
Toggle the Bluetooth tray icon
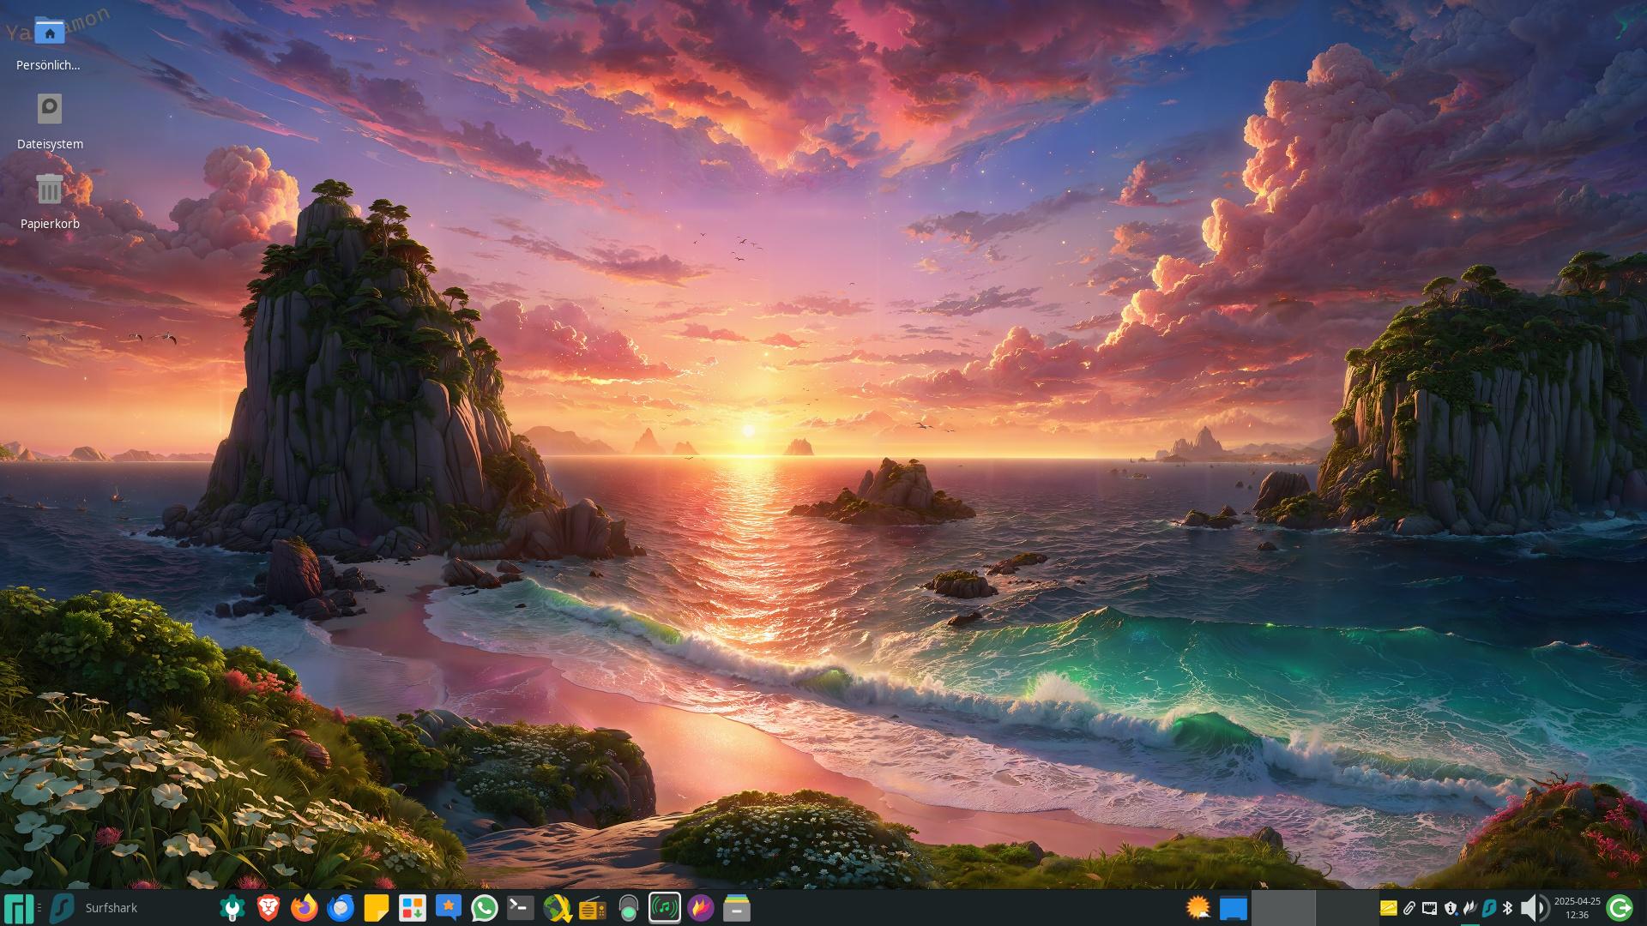pyautogui.click(x=1508, y=908)
